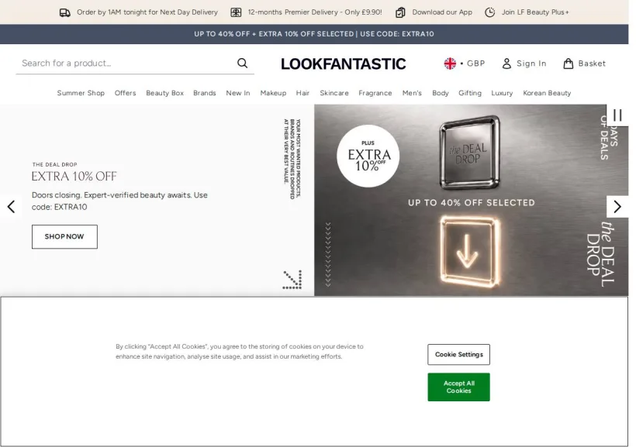Click the PLUS EXTRA 10% OFF circle badge

368,156
